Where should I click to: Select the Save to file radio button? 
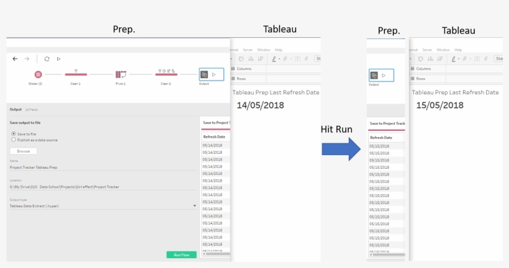14,133
